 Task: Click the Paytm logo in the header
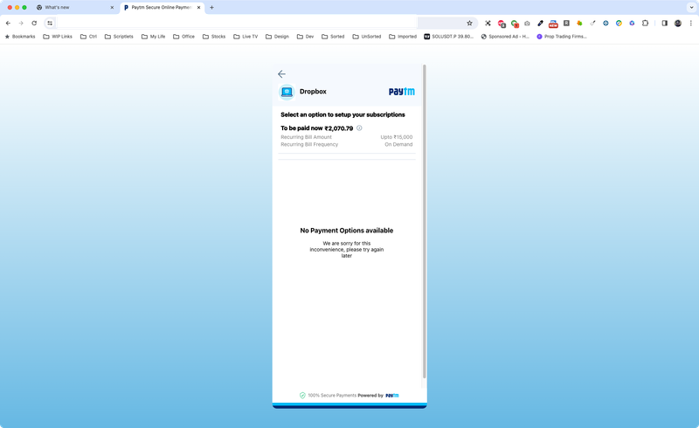(x=402, y=92)
